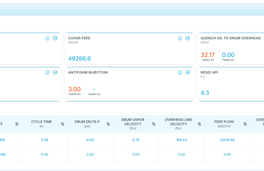Click info icon on card left of Coker Feed
The width and height of the screenshot is (264, 171).
click(x=47, y=38)
